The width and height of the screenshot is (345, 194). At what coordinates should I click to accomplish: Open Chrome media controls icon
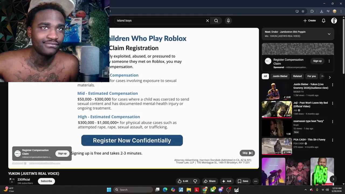tap(328, 11)
